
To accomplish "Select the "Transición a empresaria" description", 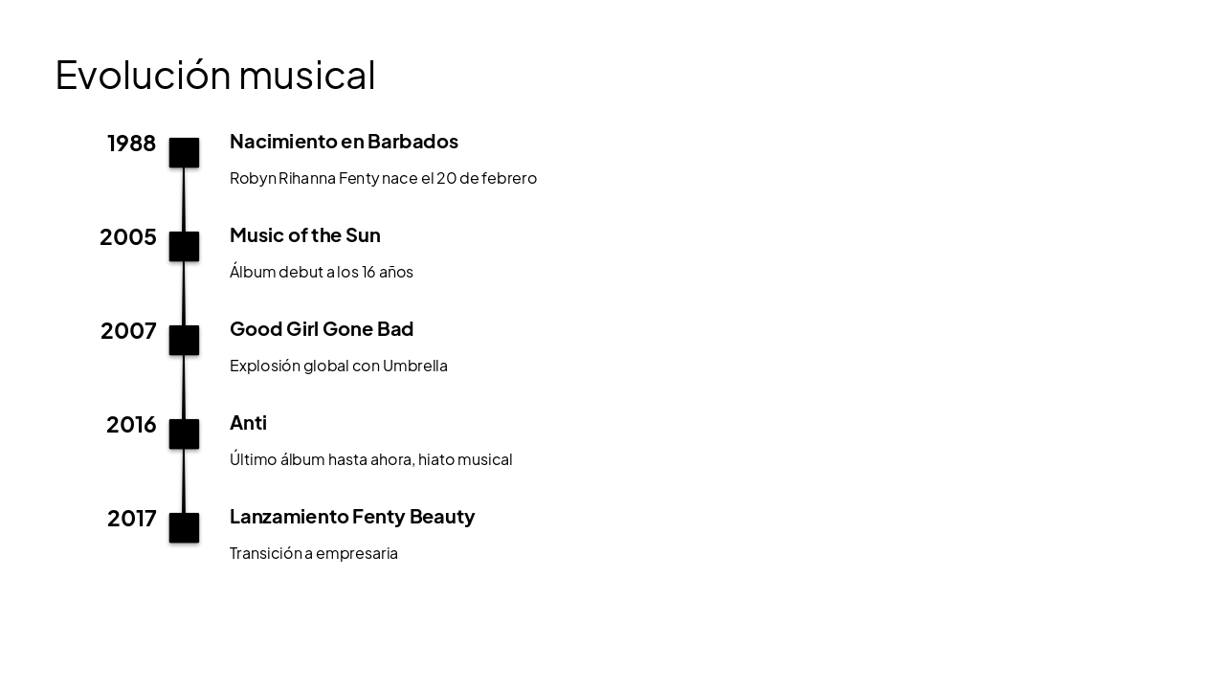I will pyautogui.click(x=314, y=553).
